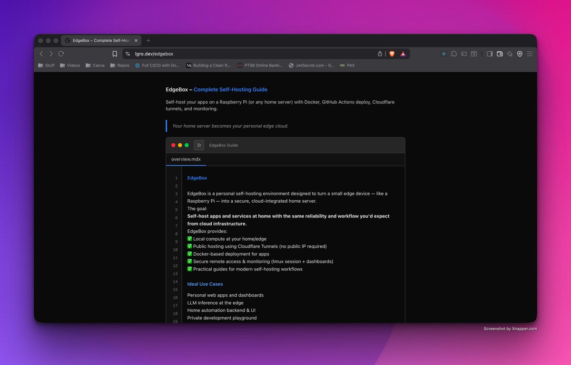Open site settings icon in address bar
Image resolution: width=571 pixels, height=365 pixels.
128,54
